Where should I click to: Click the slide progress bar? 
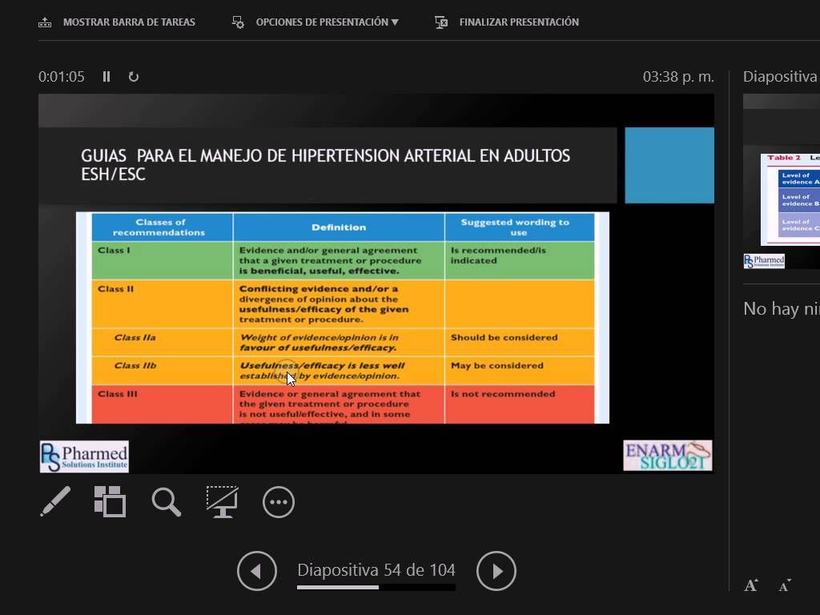376,587
